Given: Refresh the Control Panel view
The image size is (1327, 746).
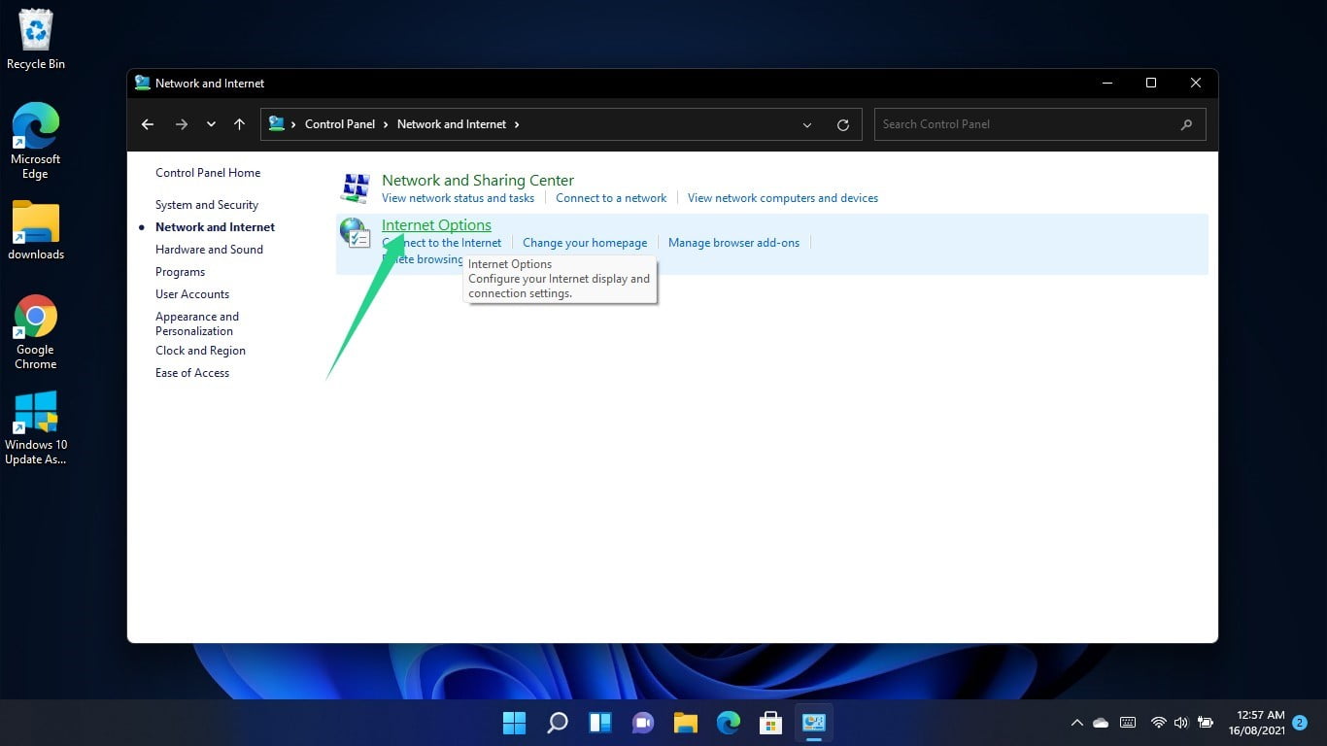Looking at the screenshot, I should (842, 124).
